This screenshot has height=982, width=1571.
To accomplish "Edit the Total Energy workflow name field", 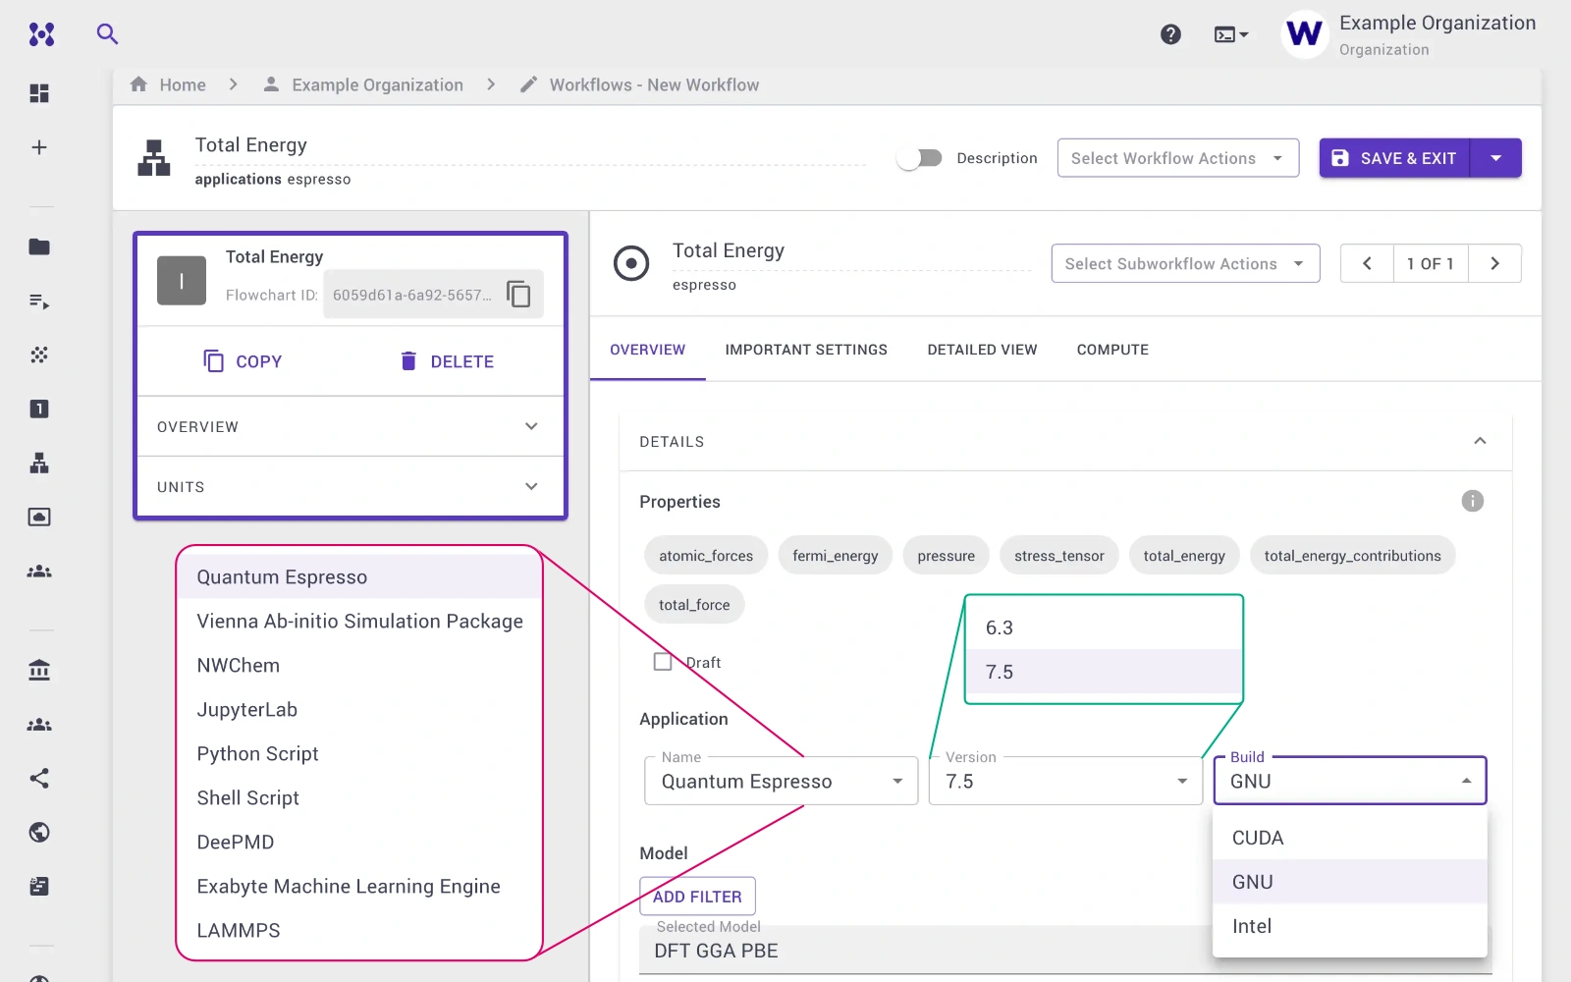I will 530,145.
